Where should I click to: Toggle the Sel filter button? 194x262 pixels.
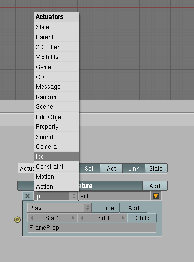point(89,168)
